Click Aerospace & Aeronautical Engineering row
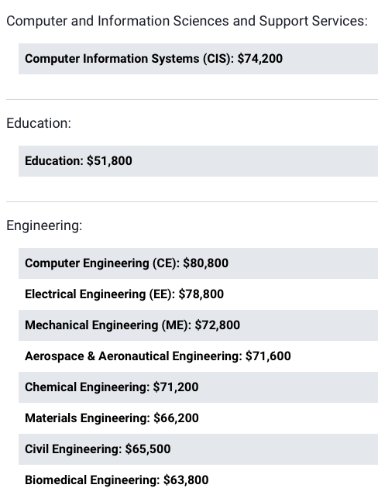 point(198,356)
